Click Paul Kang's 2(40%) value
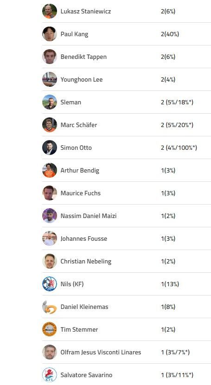Viewport: 211px width, 385px height. coord(170,34)
